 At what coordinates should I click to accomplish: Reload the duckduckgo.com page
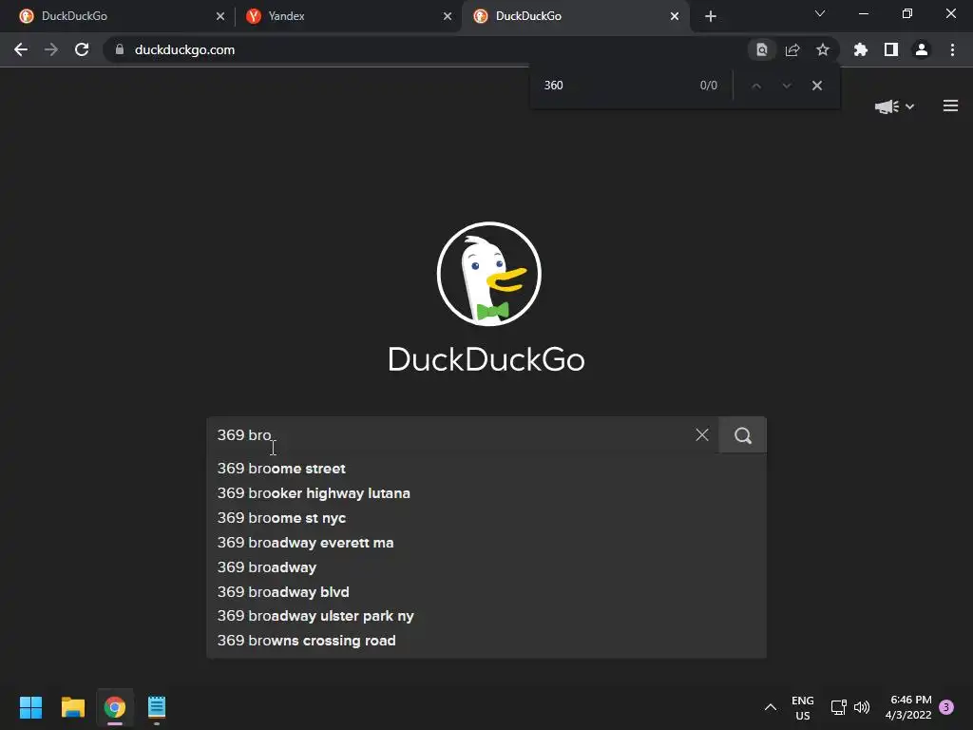tap(82, 49)
